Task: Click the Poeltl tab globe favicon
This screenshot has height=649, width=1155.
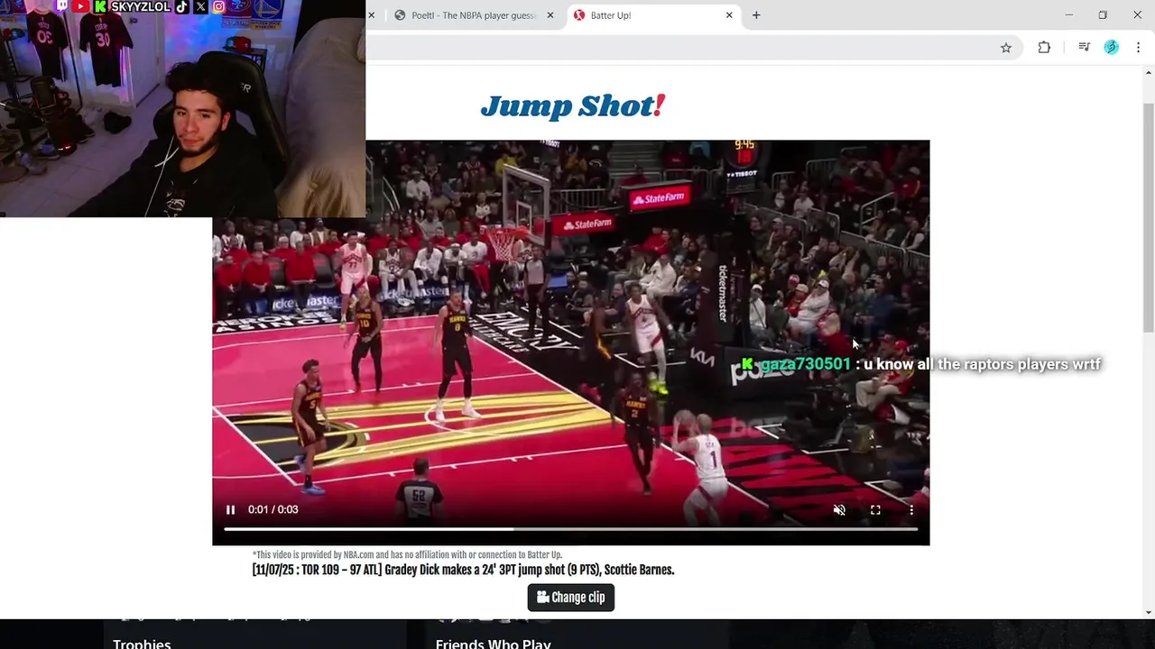Action: coord(400,15)
